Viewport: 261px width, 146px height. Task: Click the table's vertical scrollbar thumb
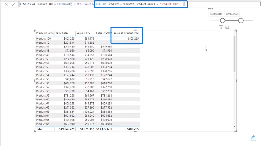click(x=234, y=54)
